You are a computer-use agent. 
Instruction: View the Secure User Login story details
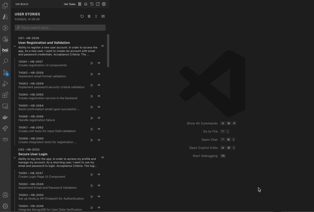click(x=102, y=157)
